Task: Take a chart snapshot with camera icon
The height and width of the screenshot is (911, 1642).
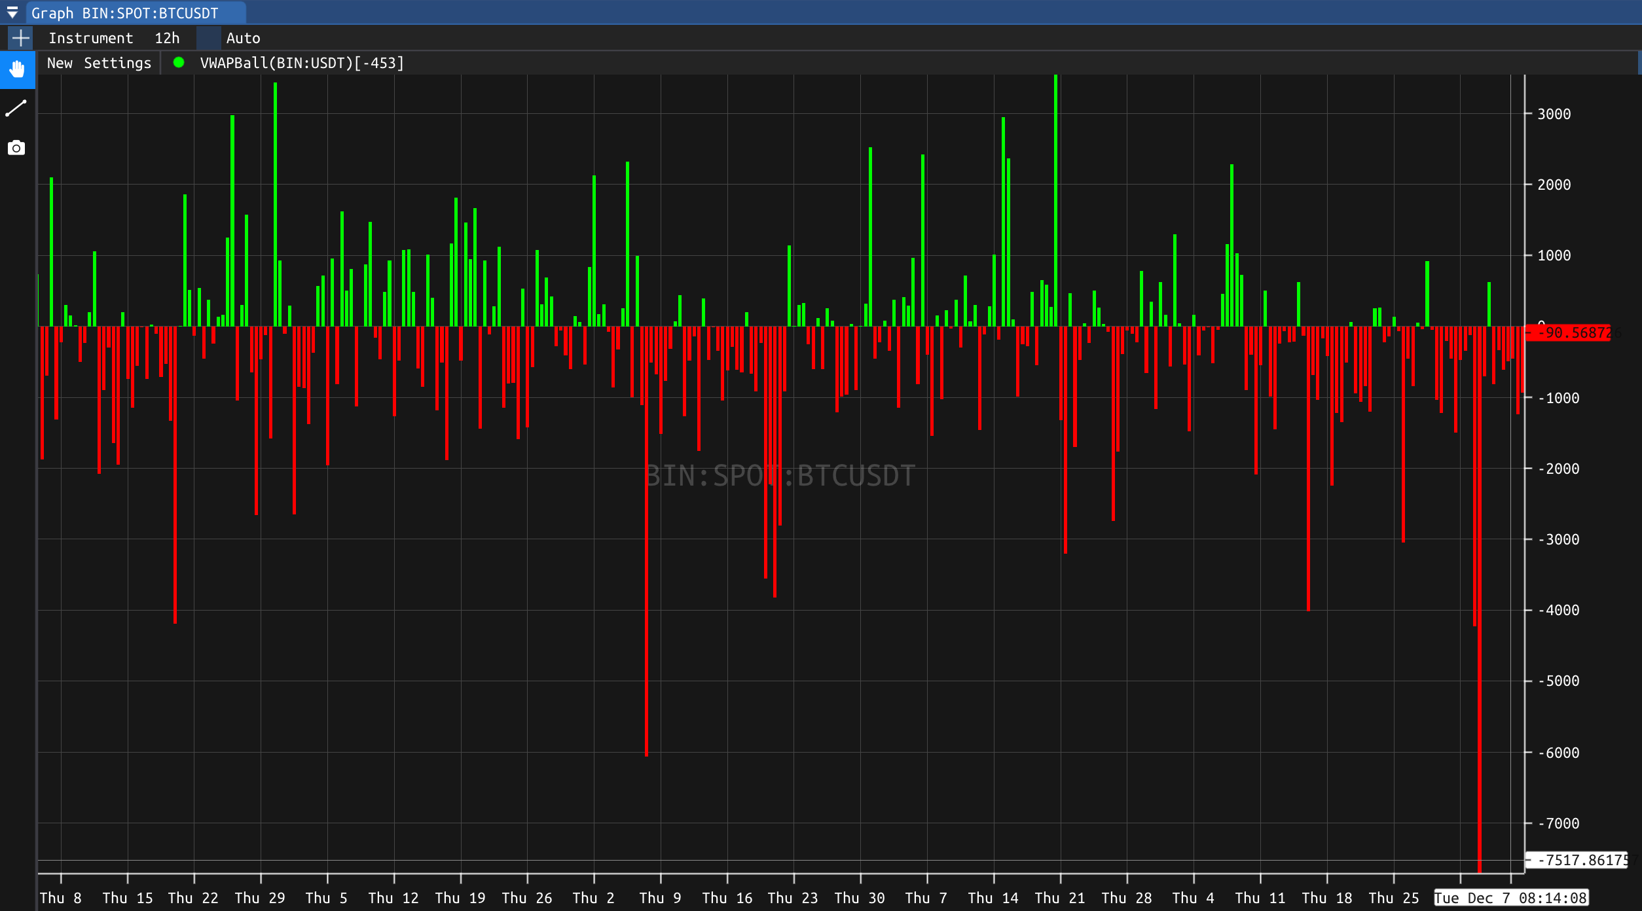Action: 16,148
